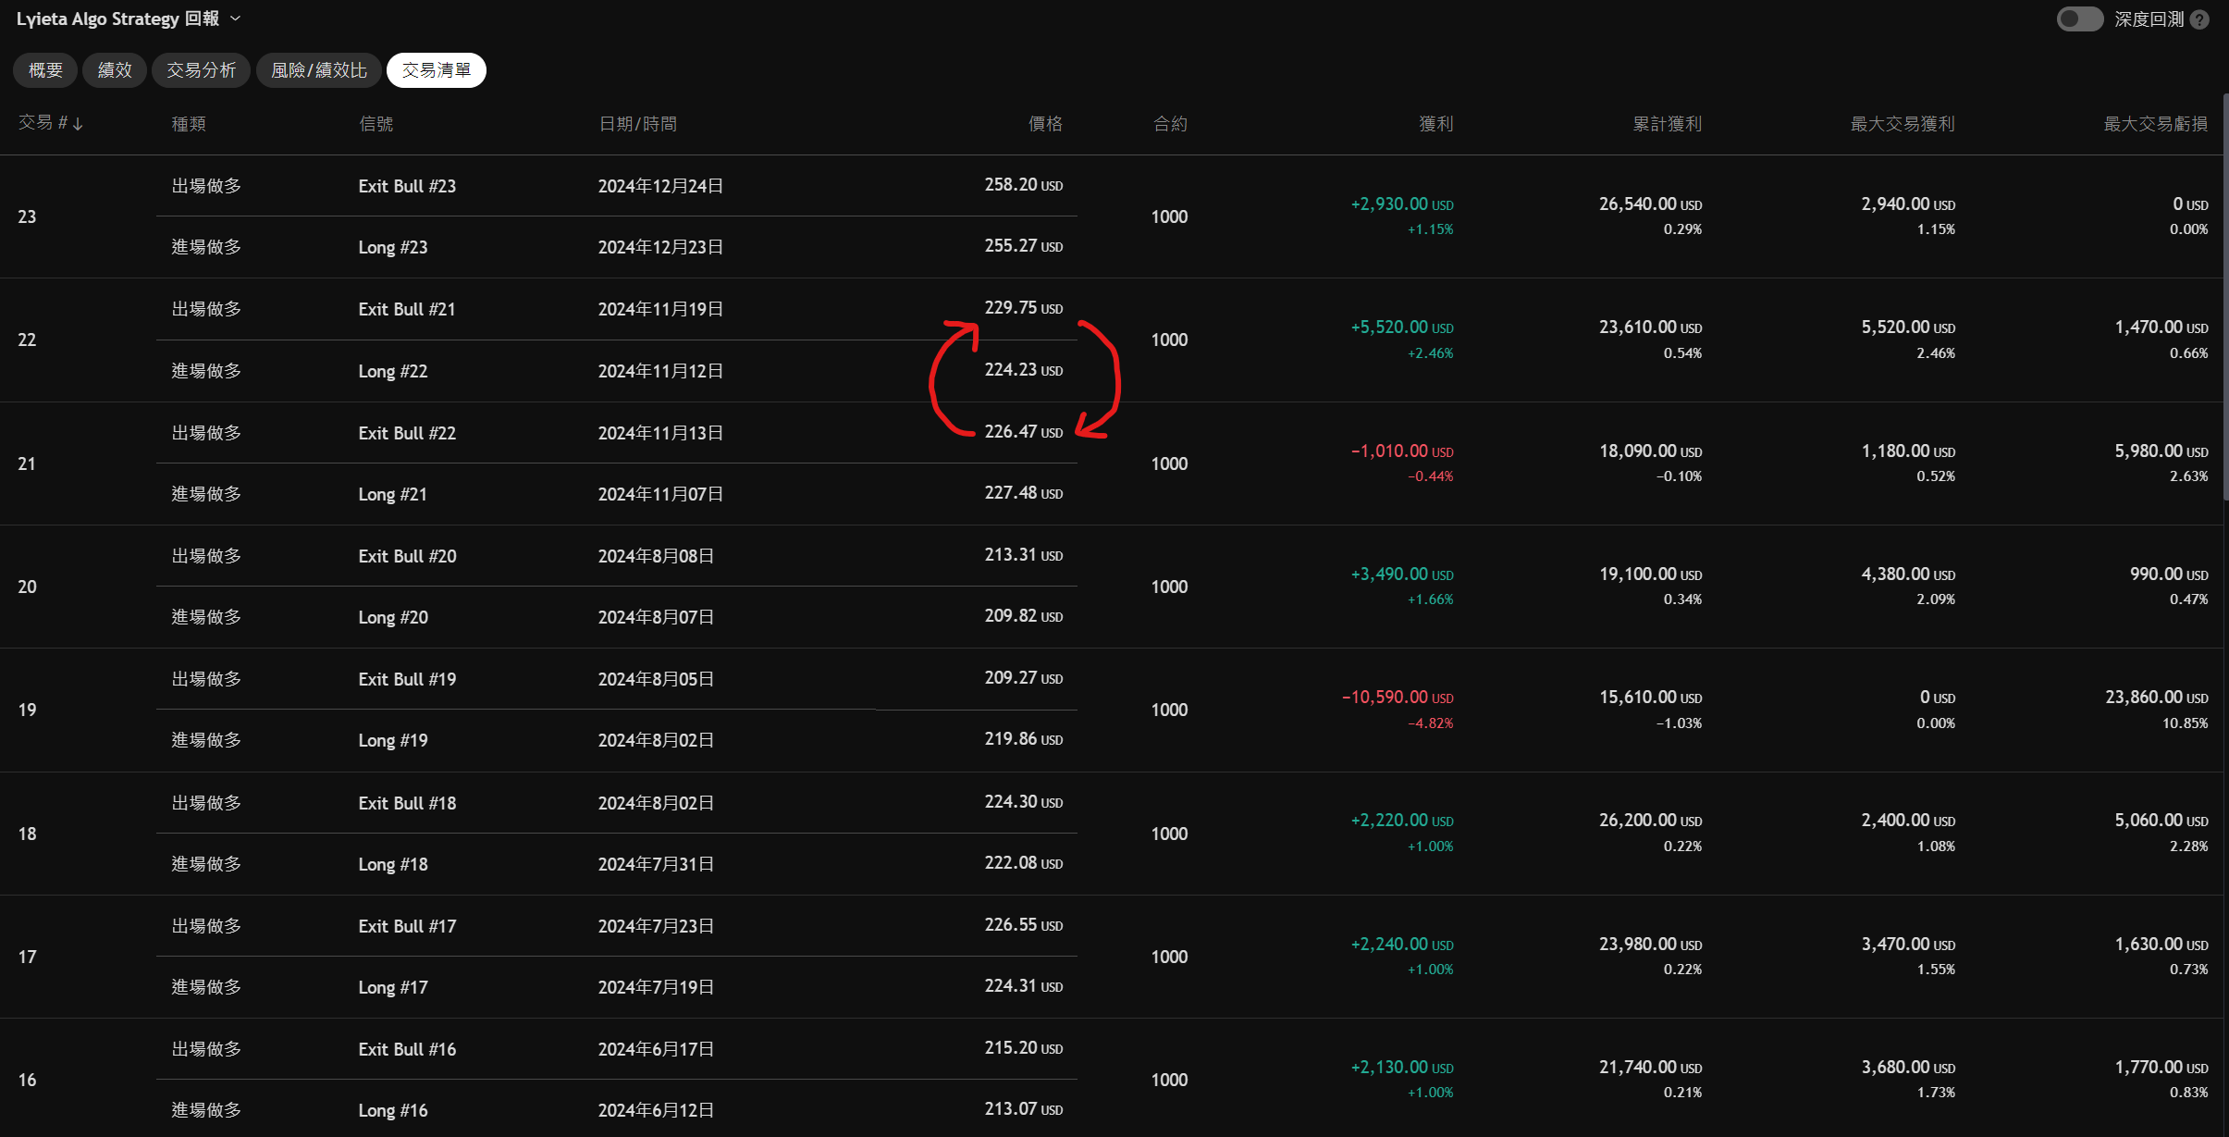Open the Lyieta Algo Strategy dropdown chevron
Viewport: 2229px width, 1137px height.
tap(235, 19)
